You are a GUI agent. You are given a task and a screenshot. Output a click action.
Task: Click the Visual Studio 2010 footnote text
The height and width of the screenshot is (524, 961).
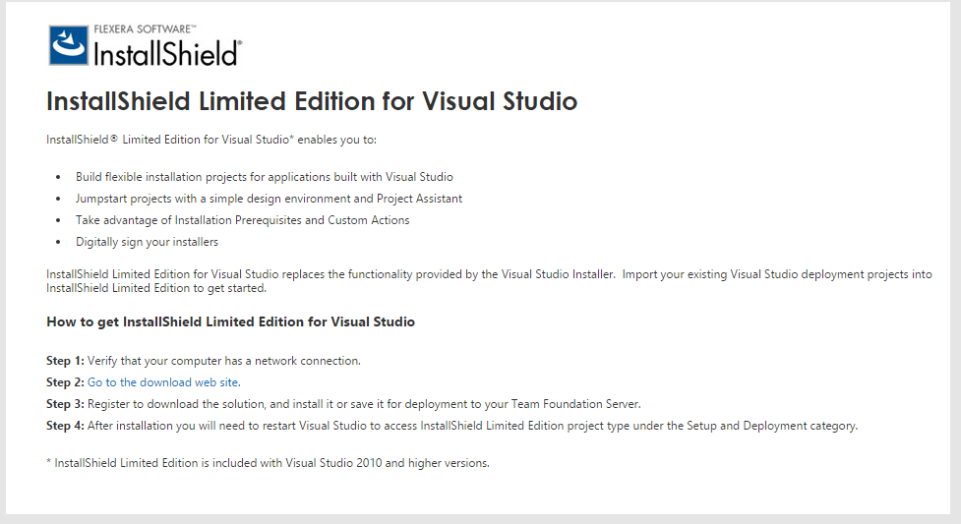tap(268, 463)
